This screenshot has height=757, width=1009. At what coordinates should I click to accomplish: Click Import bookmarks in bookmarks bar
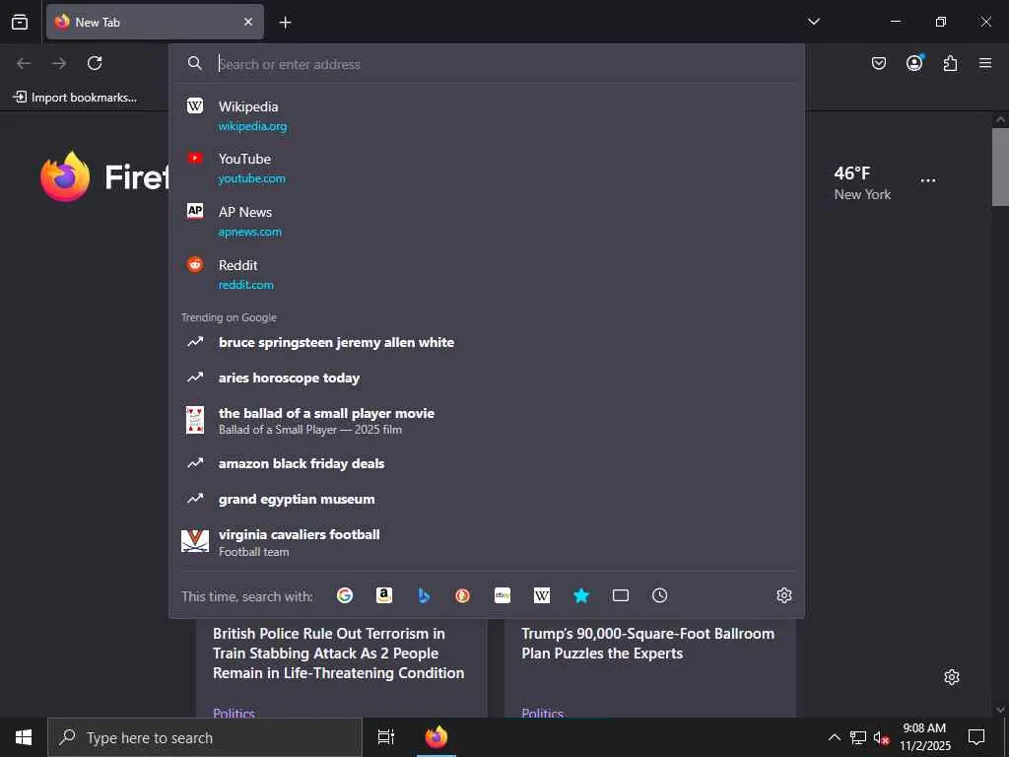[x=75, y=98]
